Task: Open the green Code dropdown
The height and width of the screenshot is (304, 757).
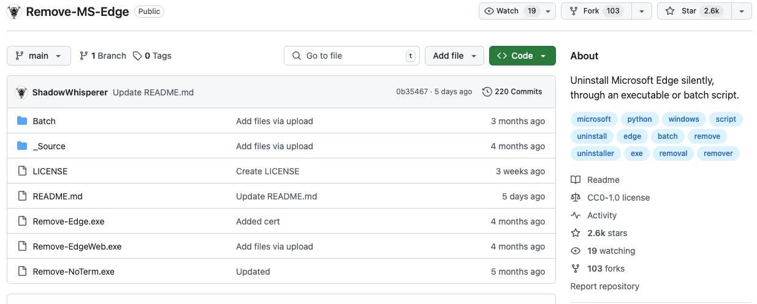Action: 522,56
